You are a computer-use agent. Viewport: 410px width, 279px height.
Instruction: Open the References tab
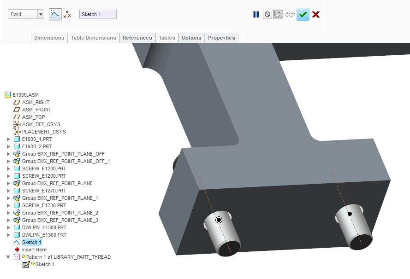tap(137, 38)
